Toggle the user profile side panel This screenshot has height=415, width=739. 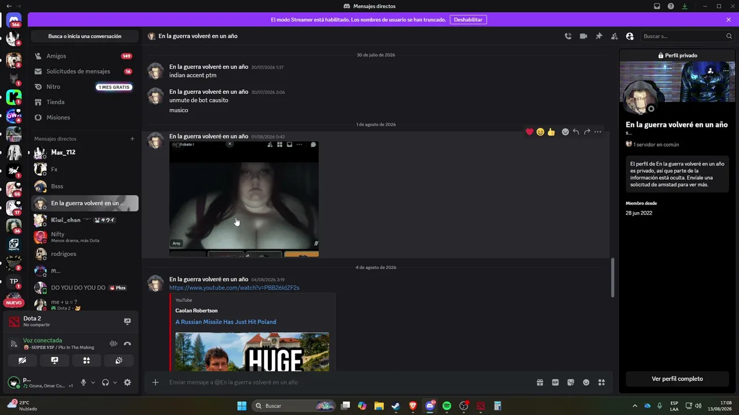pyautogui.click(x=630, y=36)
